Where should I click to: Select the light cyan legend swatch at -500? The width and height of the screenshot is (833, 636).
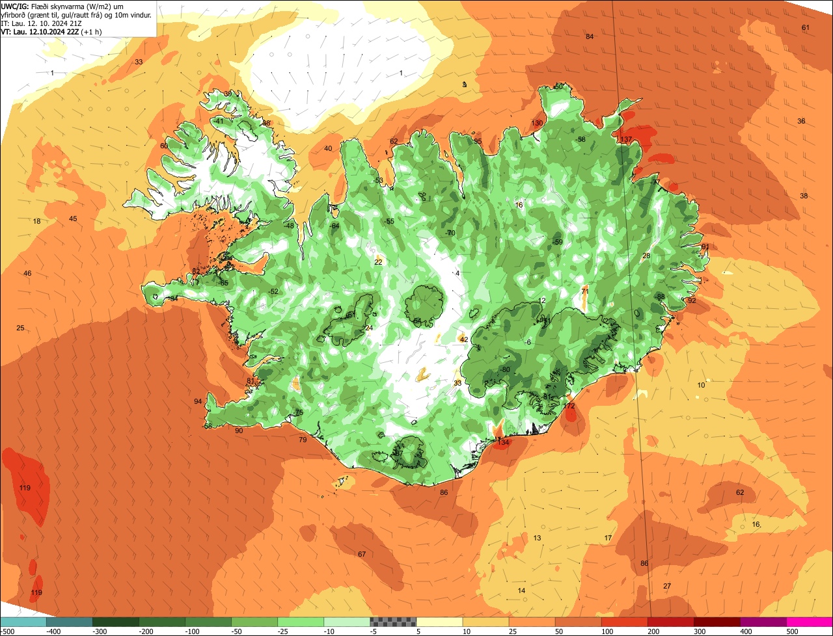(x=23, y=622)
